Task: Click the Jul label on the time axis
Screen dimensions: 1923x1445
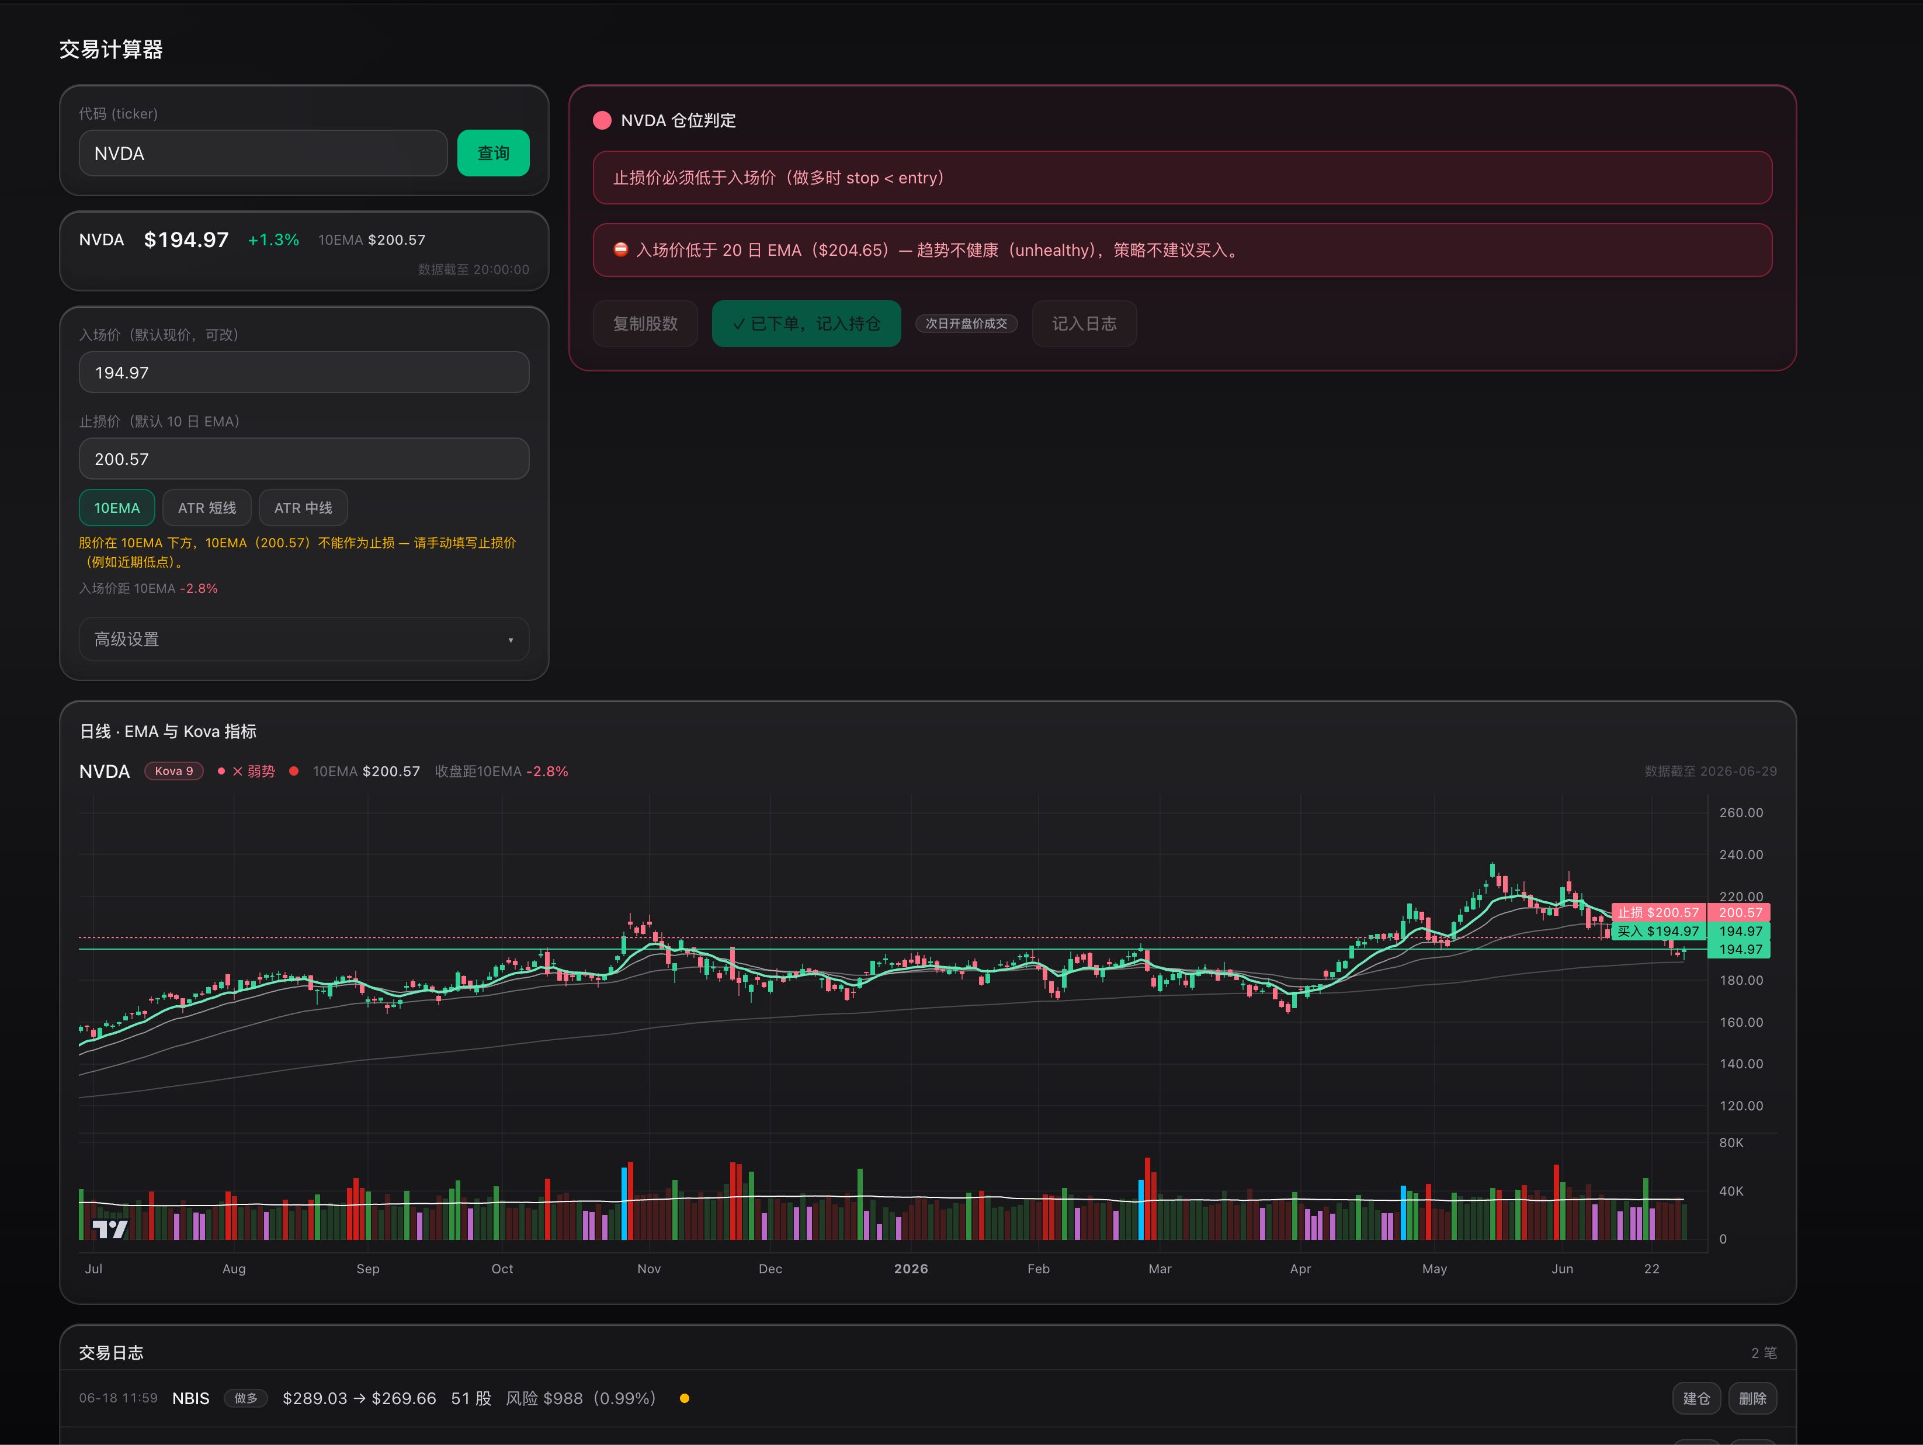Action: [94, 1269]
